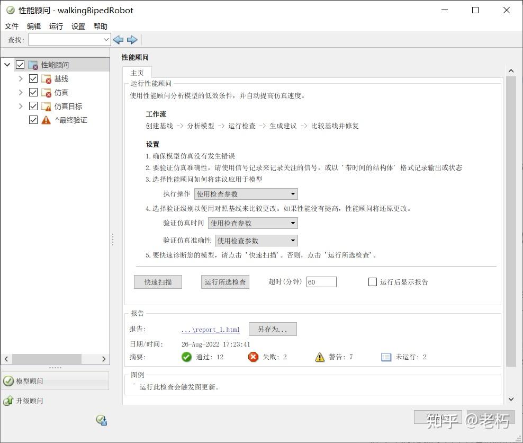Enable 运行后显示报告 checkbox

pos(372,282)
